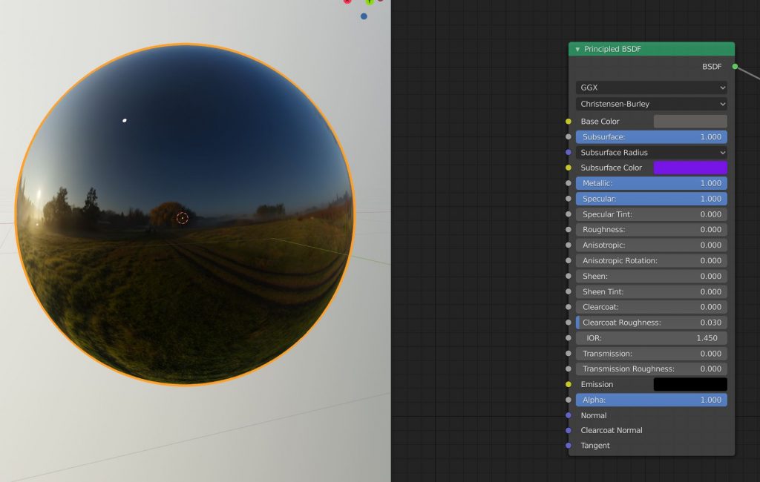Click the yellow Emission input socket

[569, 384]
